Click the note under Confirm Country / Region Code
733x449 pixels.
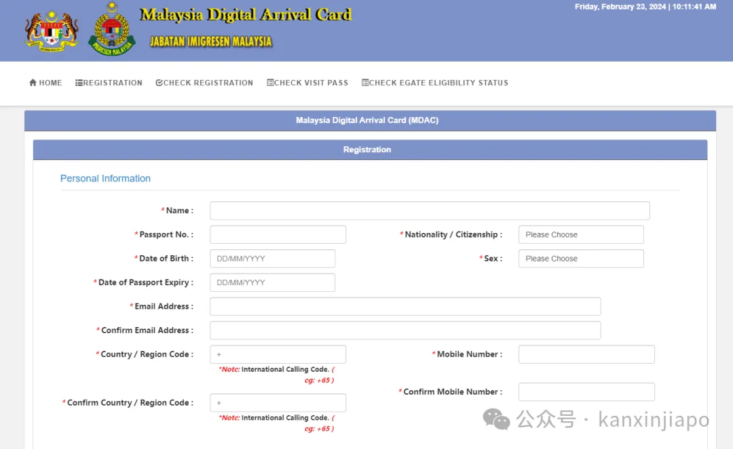pyautogui.click(x=277, y=423)
